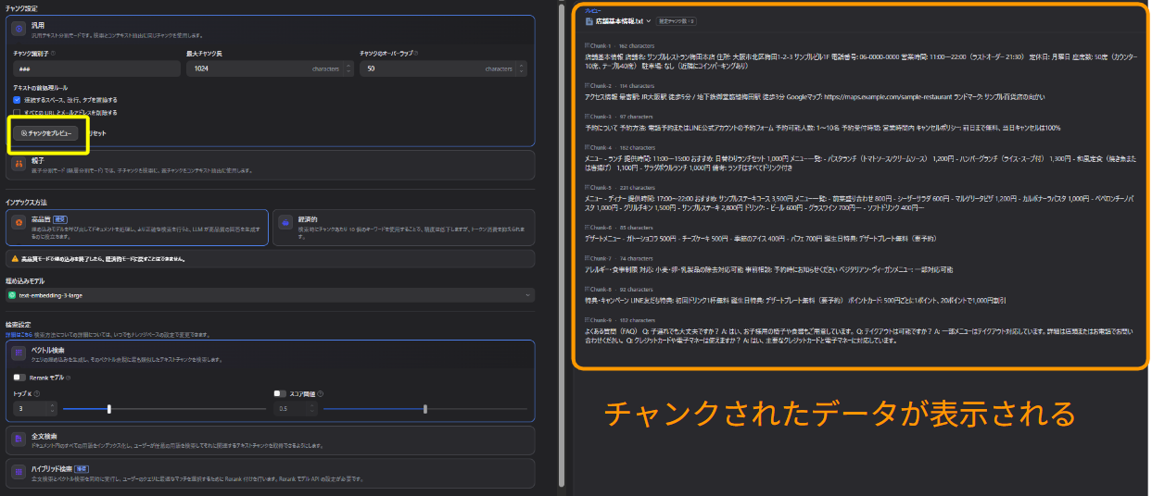The width and height of the screenshot is (1152, 496).
Task: Click the warning triangle in the index notice
Action: click(x=13, y=259)
